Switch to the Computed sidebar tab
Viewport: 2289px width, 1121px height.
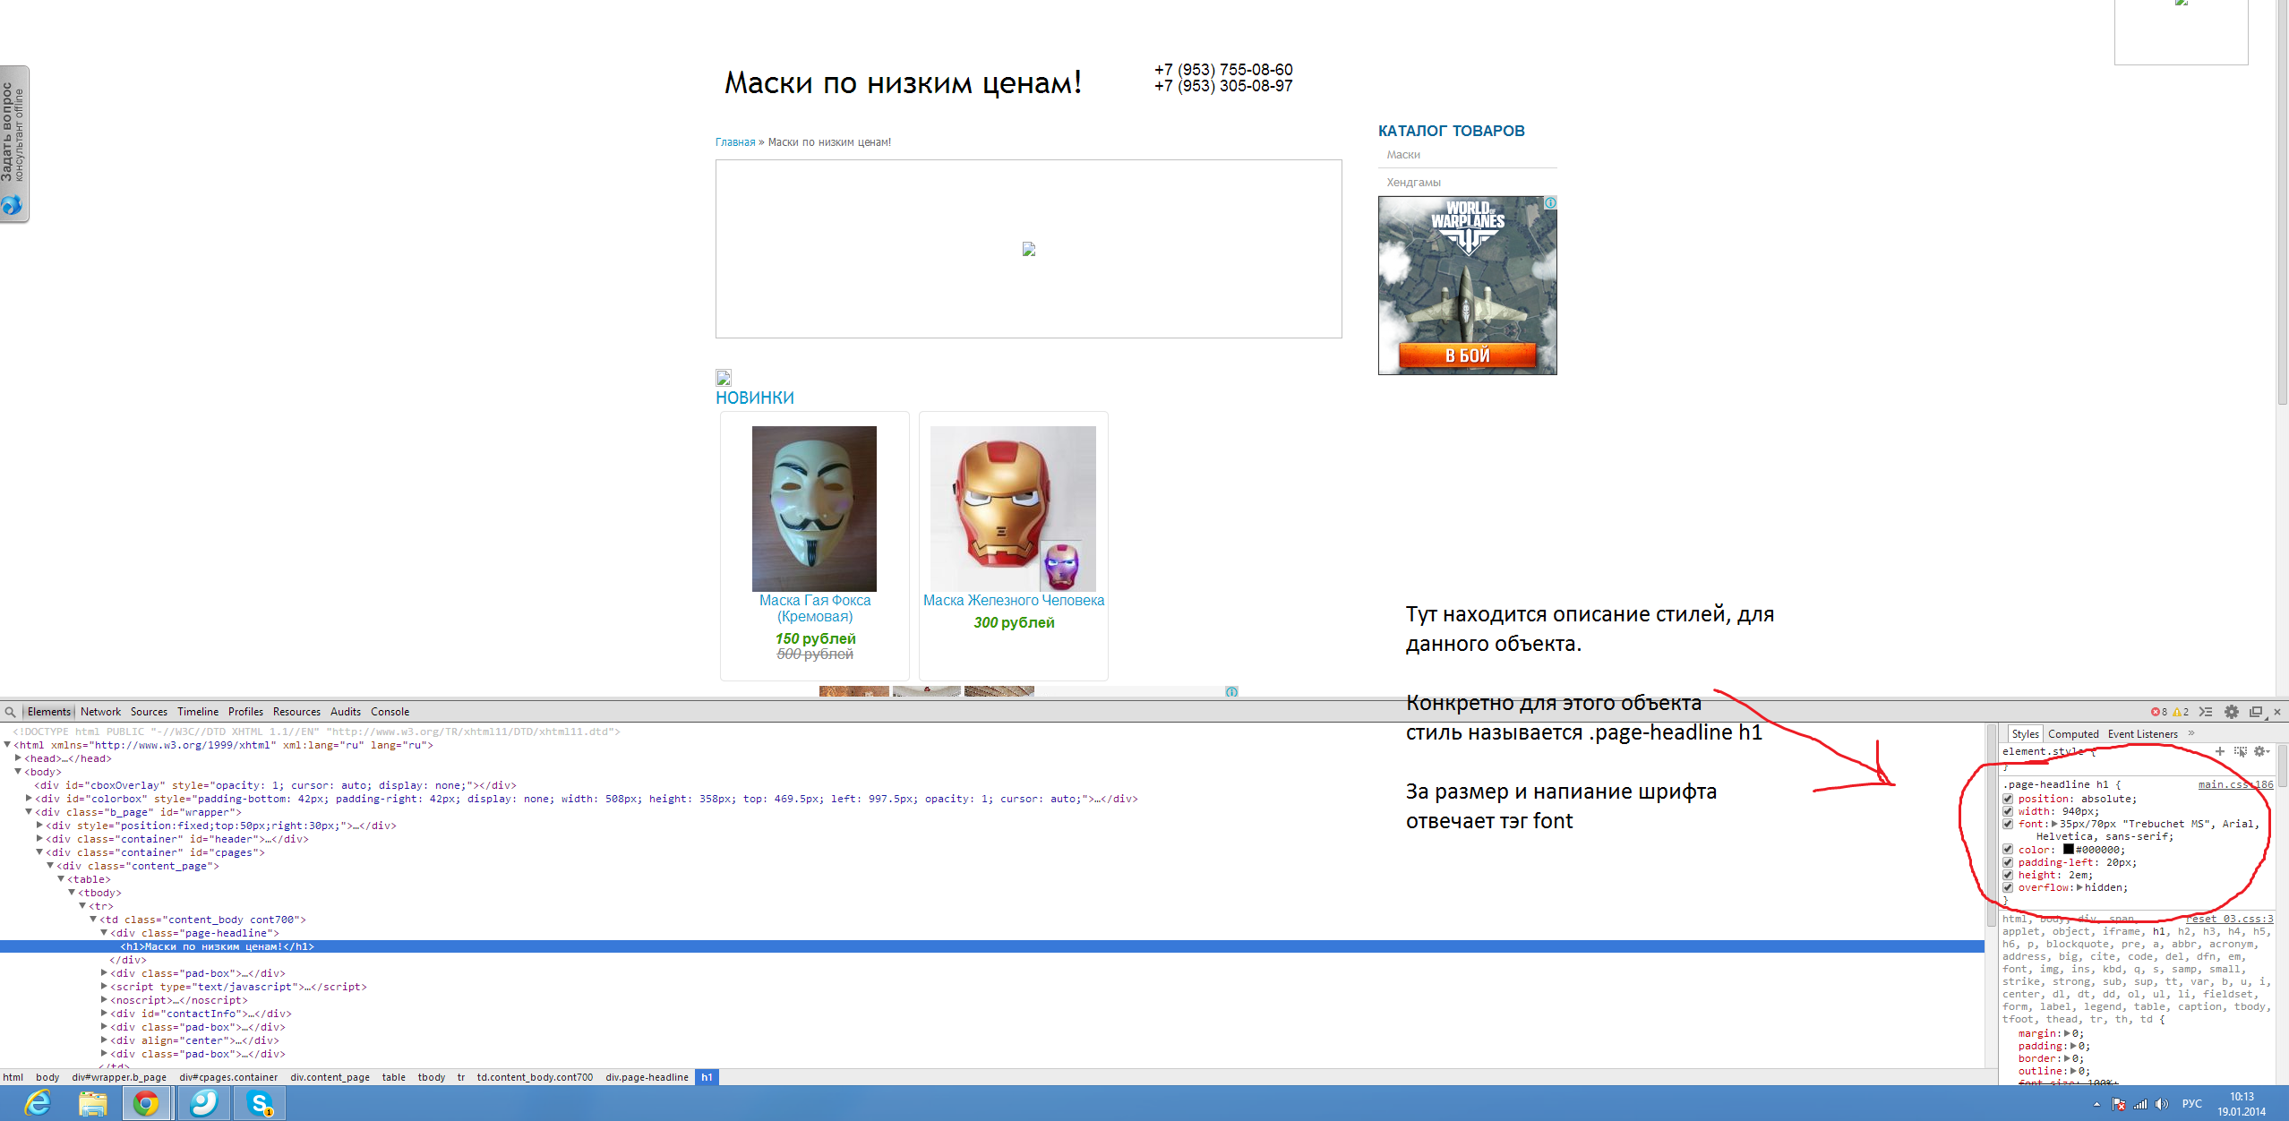[2073, 734]
